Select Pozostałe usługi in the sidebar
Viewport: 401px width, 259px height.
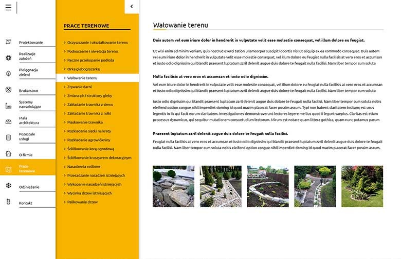27,136
